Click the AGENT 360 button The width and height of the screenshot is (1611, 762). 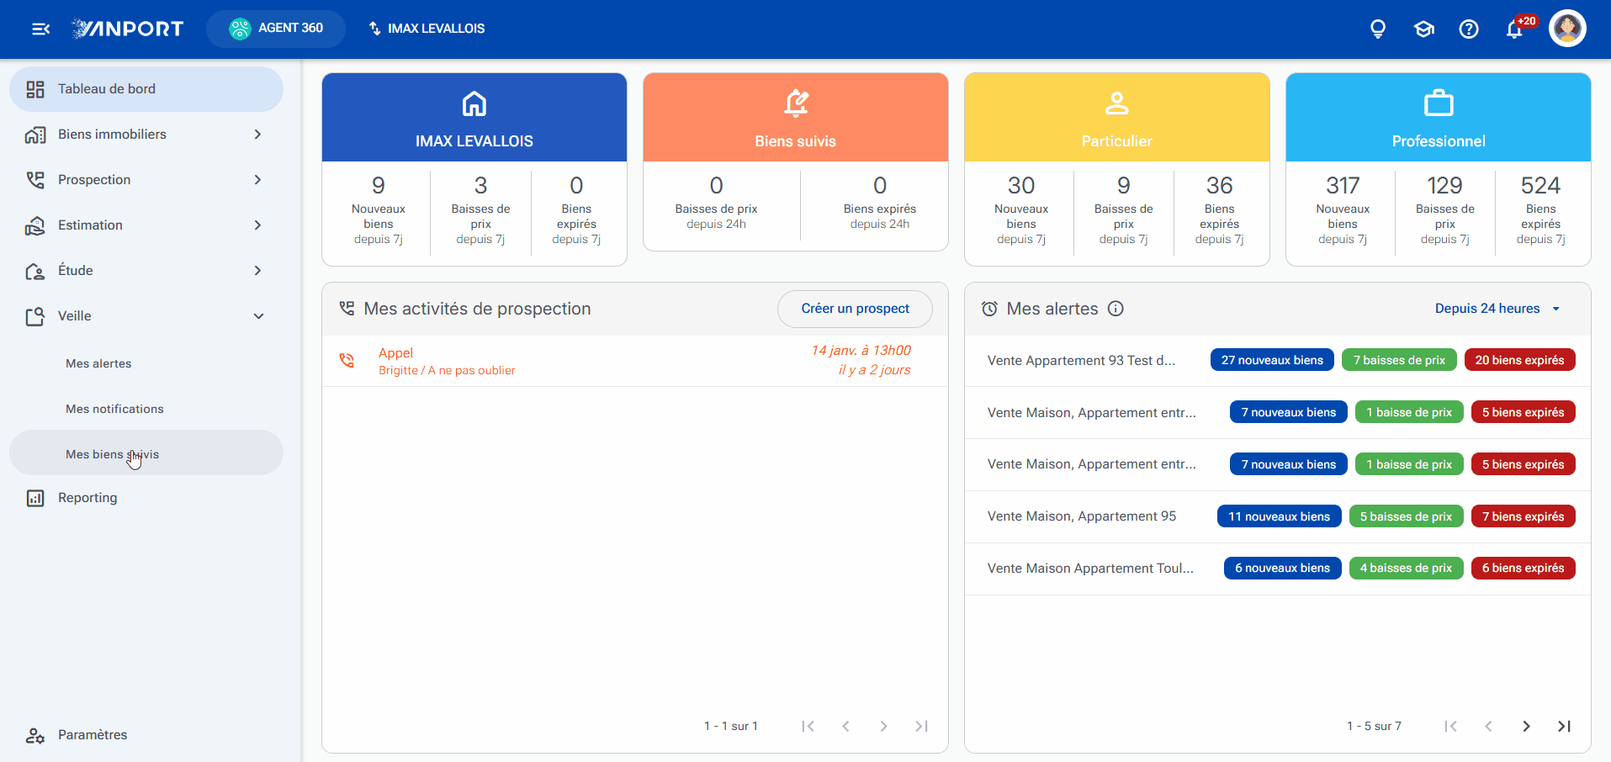pos(276,29)
